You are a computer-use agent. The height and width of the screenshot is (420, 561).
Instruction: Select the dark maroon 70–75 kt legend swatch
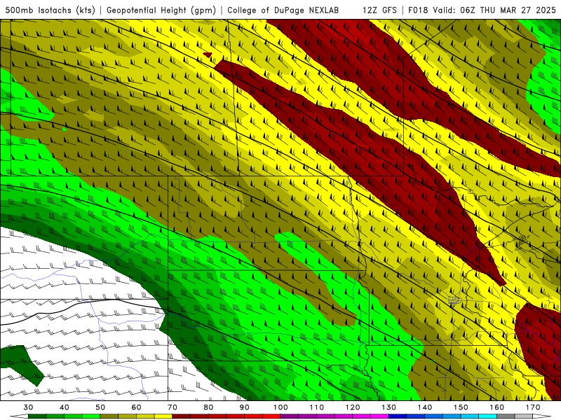[x=182, y=416]
